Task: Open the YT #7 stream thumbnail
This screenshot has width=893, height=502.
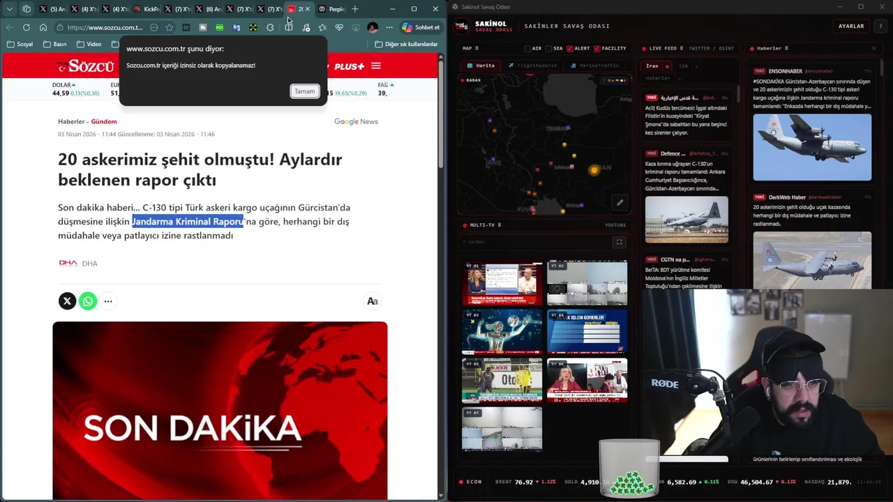Action: tap(502, 429)
